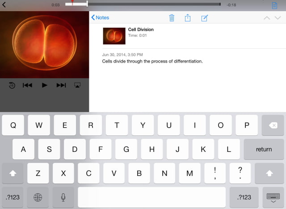Tap the R key
The height and width of the screenshot is (209, 286).
pyautogui.click(x=91, y=125)
